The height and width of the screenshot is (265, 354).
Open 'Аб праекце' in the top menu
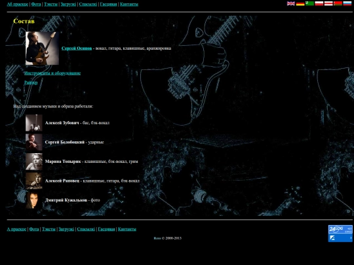tap(18, 5)
